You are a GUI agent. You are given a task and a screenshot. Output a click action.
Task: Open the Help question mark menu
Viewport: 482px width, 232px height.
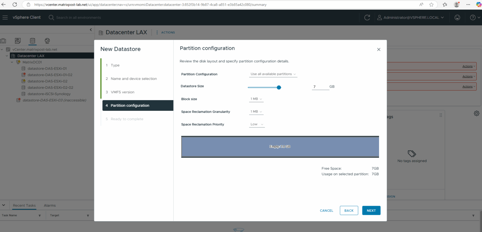pyautogui.click(x=473, y=17)
